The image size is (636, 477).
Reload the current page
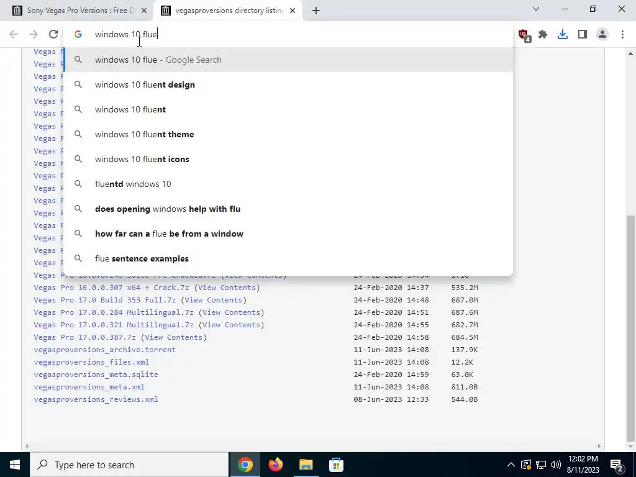tap(53, 34)
